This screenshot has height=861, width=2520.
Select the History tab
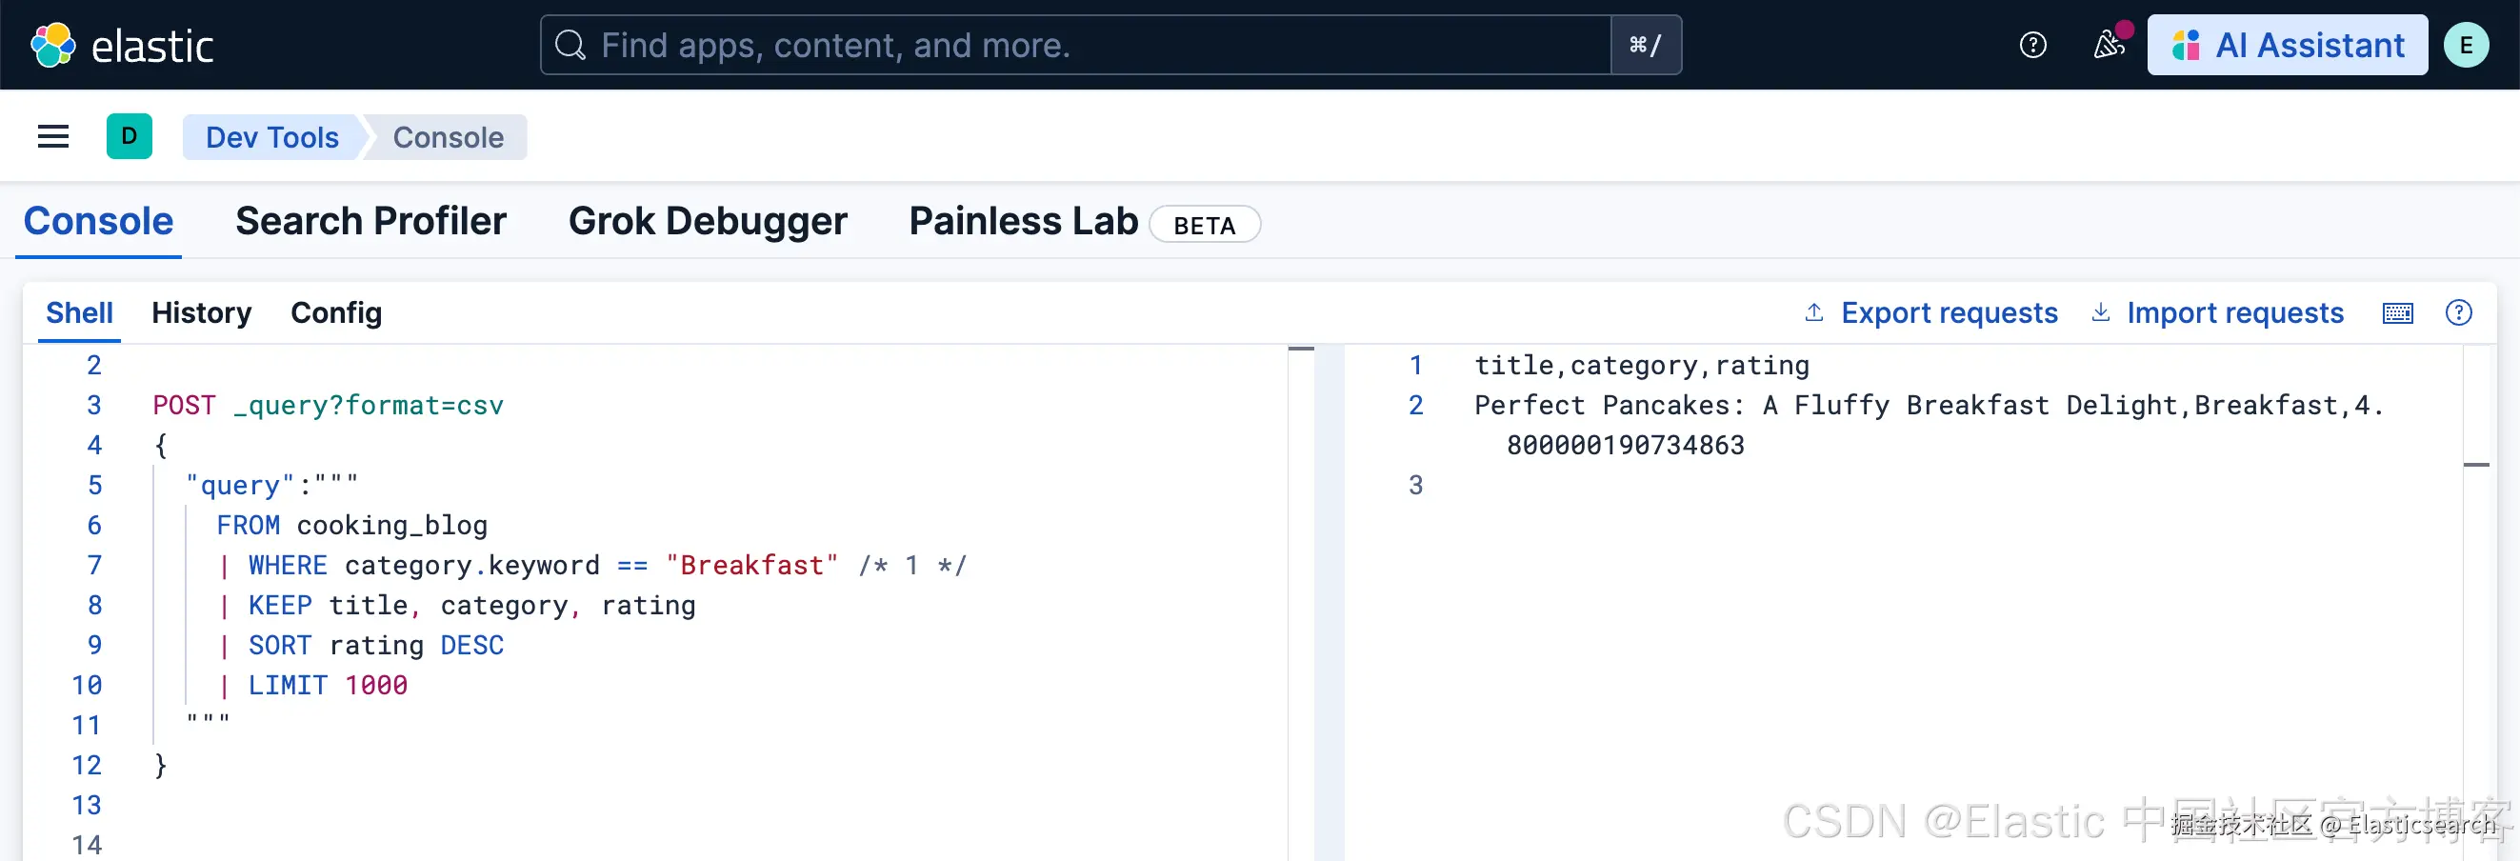click(202, 313)
